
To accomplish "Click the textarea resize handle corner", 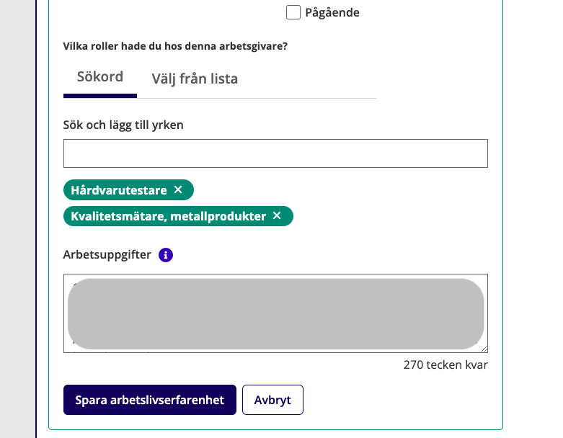I will (483, 347).
